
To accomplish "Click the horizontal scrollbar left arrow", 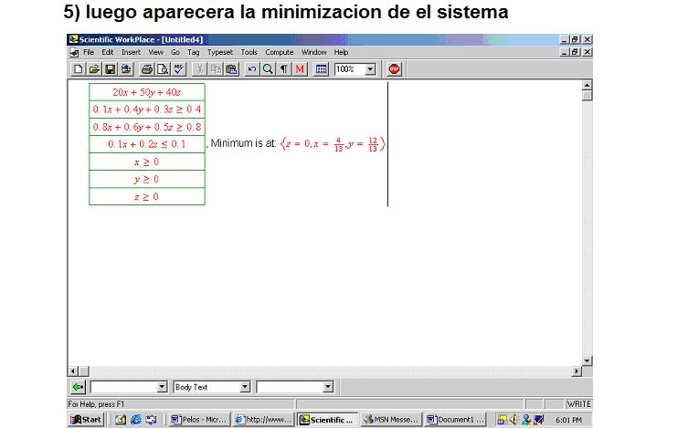I will tap(73, 371).
